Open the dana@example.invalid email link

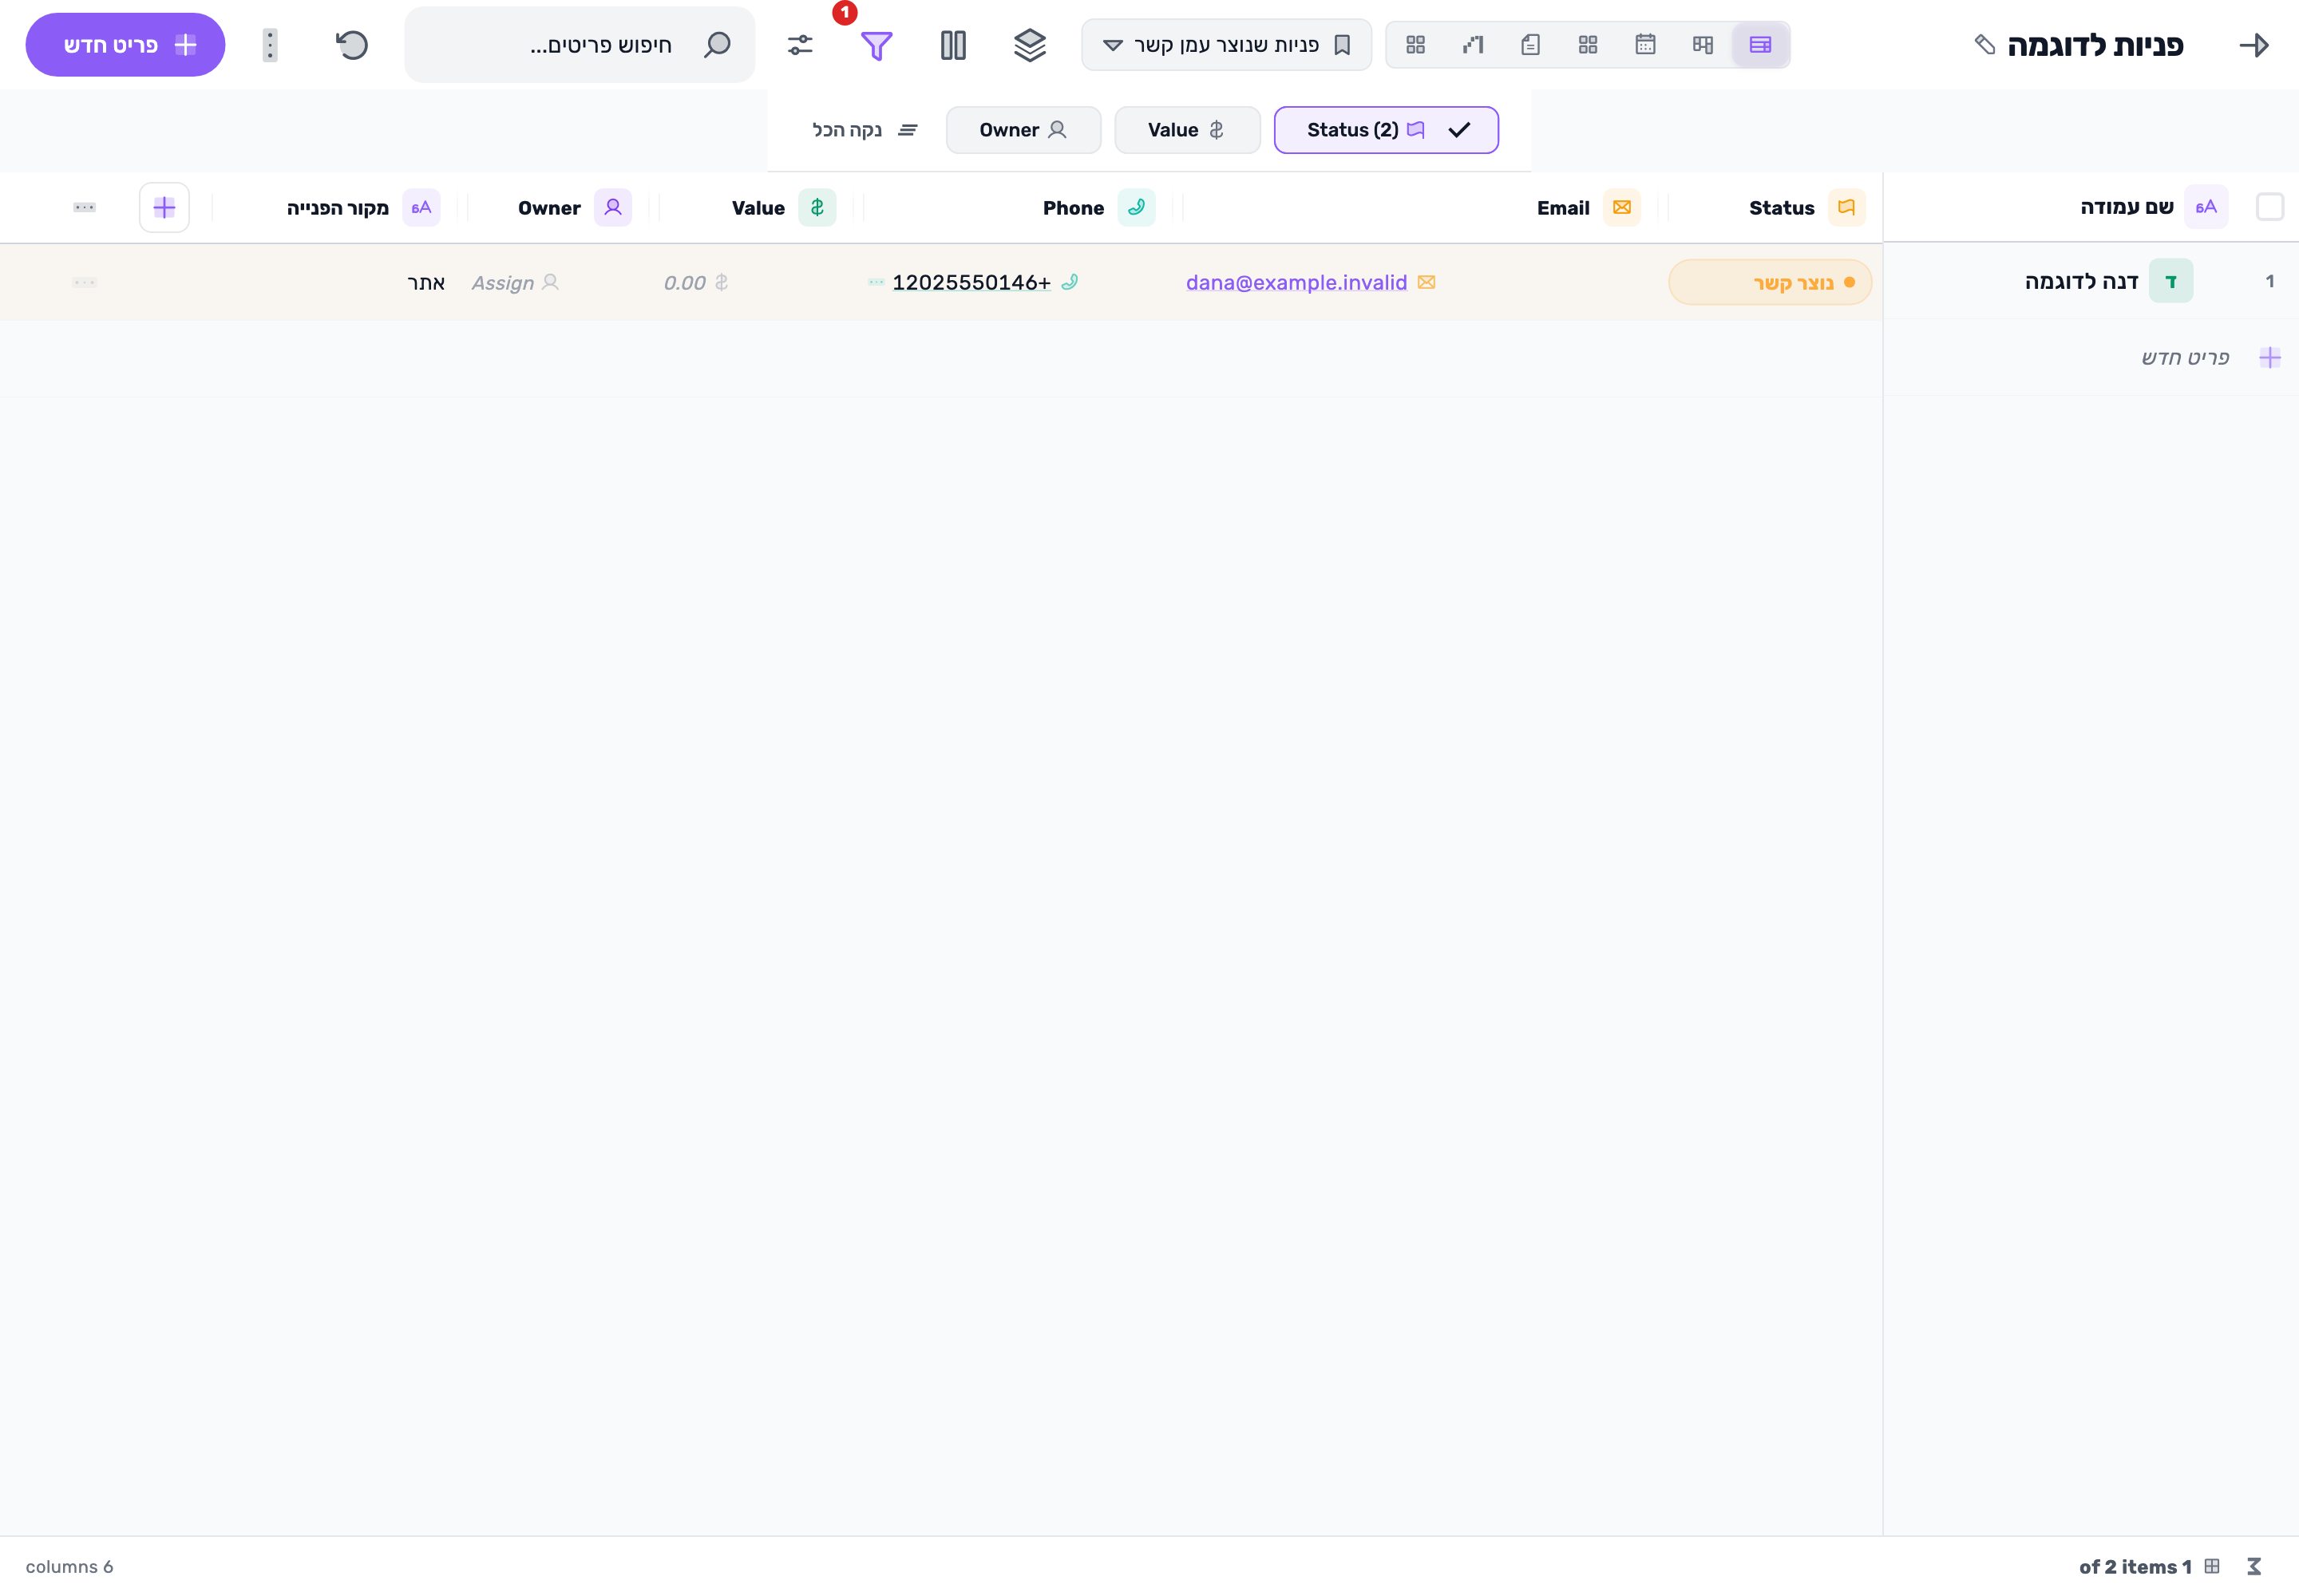click(x=1296, y=283)
